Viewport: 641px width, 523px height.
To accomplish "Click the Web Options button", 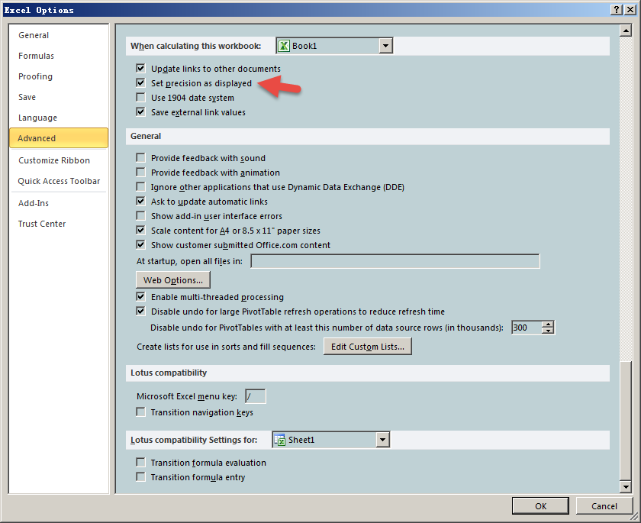I will [173, 280].
